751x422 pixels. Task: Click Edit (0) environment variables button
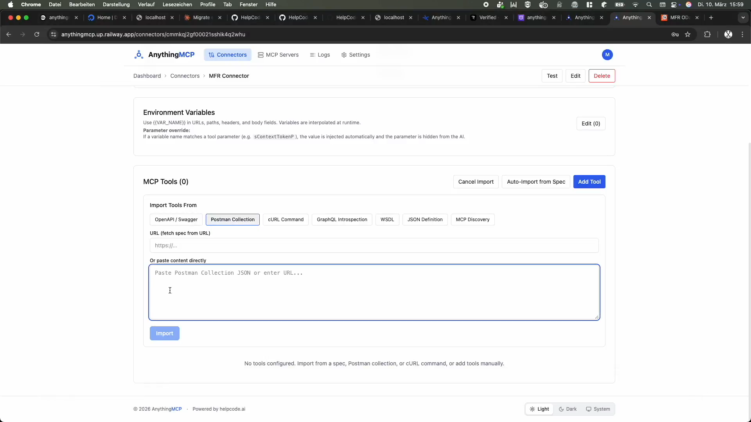pyautogui.click(x=591, y=123)
